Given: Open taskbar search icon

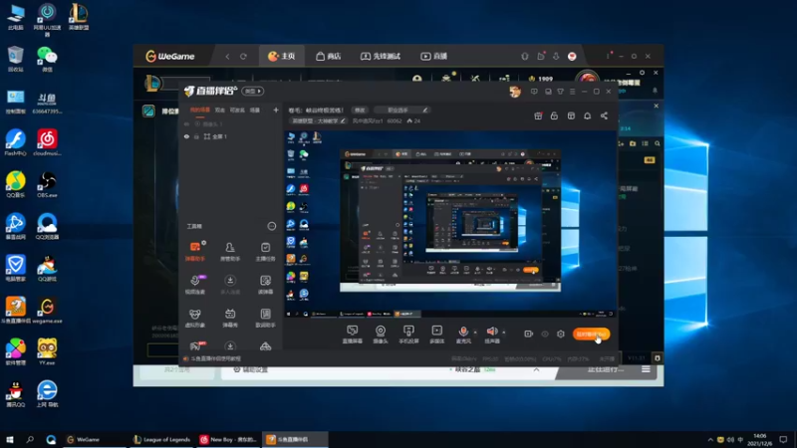Looking at the screenshot, I should tap(30, 439).
